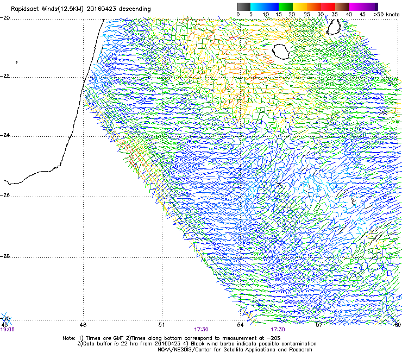Click the cyan-blue 5-15 knots color band

tap(265, 7)
